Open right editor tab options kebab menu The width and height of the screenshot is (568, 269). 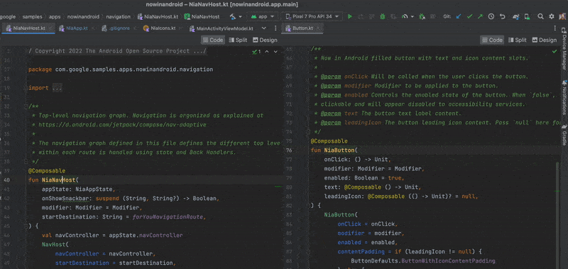(x=555, y=28)
